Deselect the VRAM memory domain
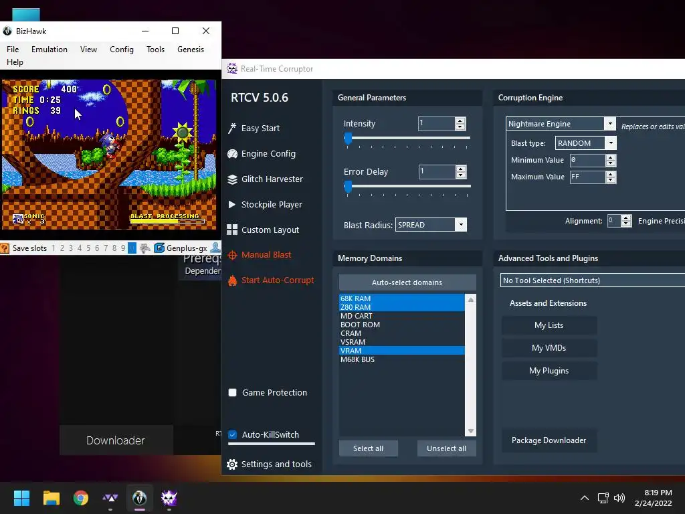 pyautogui.click(x=401, y=351)
